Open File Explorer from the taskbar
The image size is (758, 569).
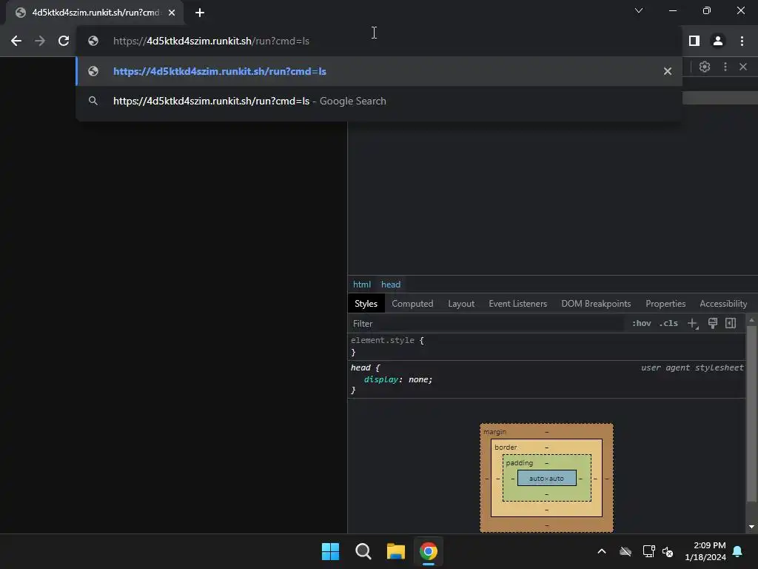(395, 551)
